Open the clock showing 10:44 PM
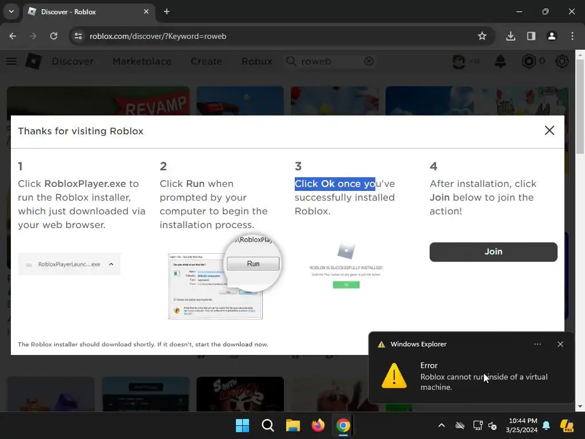The image size is (585, 439). (522, 425)
